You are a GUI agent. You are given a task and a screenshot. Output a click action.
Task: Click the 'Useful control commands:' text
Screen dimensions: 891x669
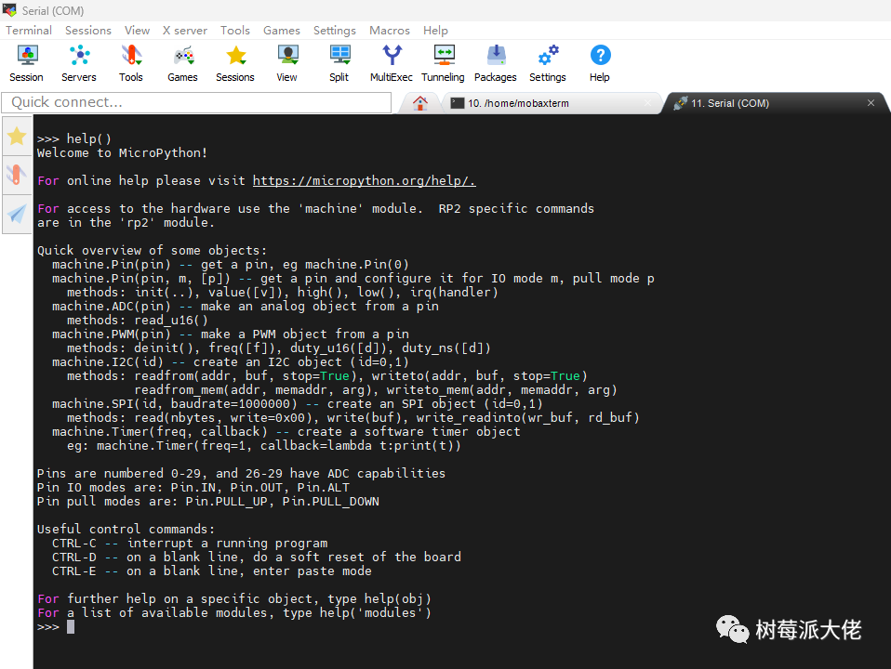click(126, 530)
